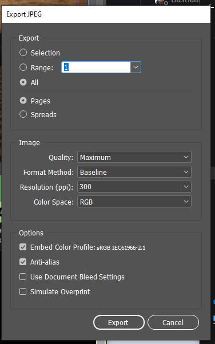Select the All radio button
The image size is (215, 344).
coord(23,82)
